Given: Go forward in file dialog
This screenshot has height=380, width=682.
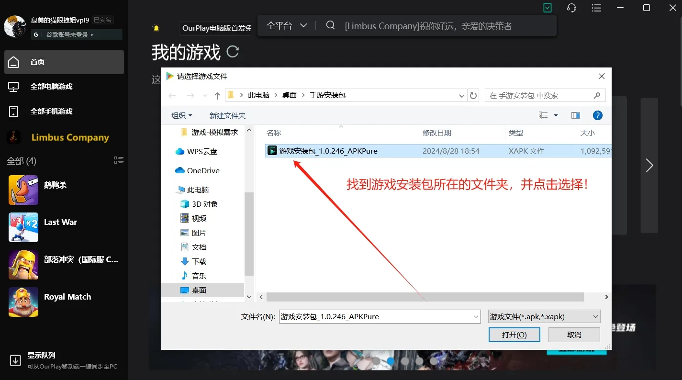Looking at the screenshot, I should pos(190,96).
